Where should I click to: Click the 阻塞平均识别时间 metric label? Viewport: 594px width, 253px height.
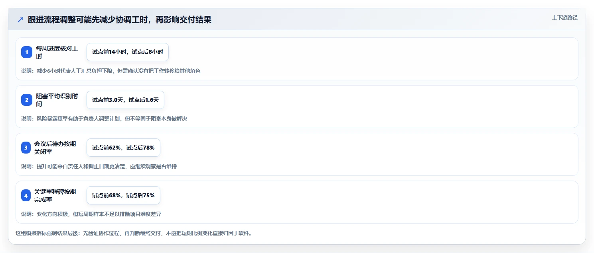[57, 100]
